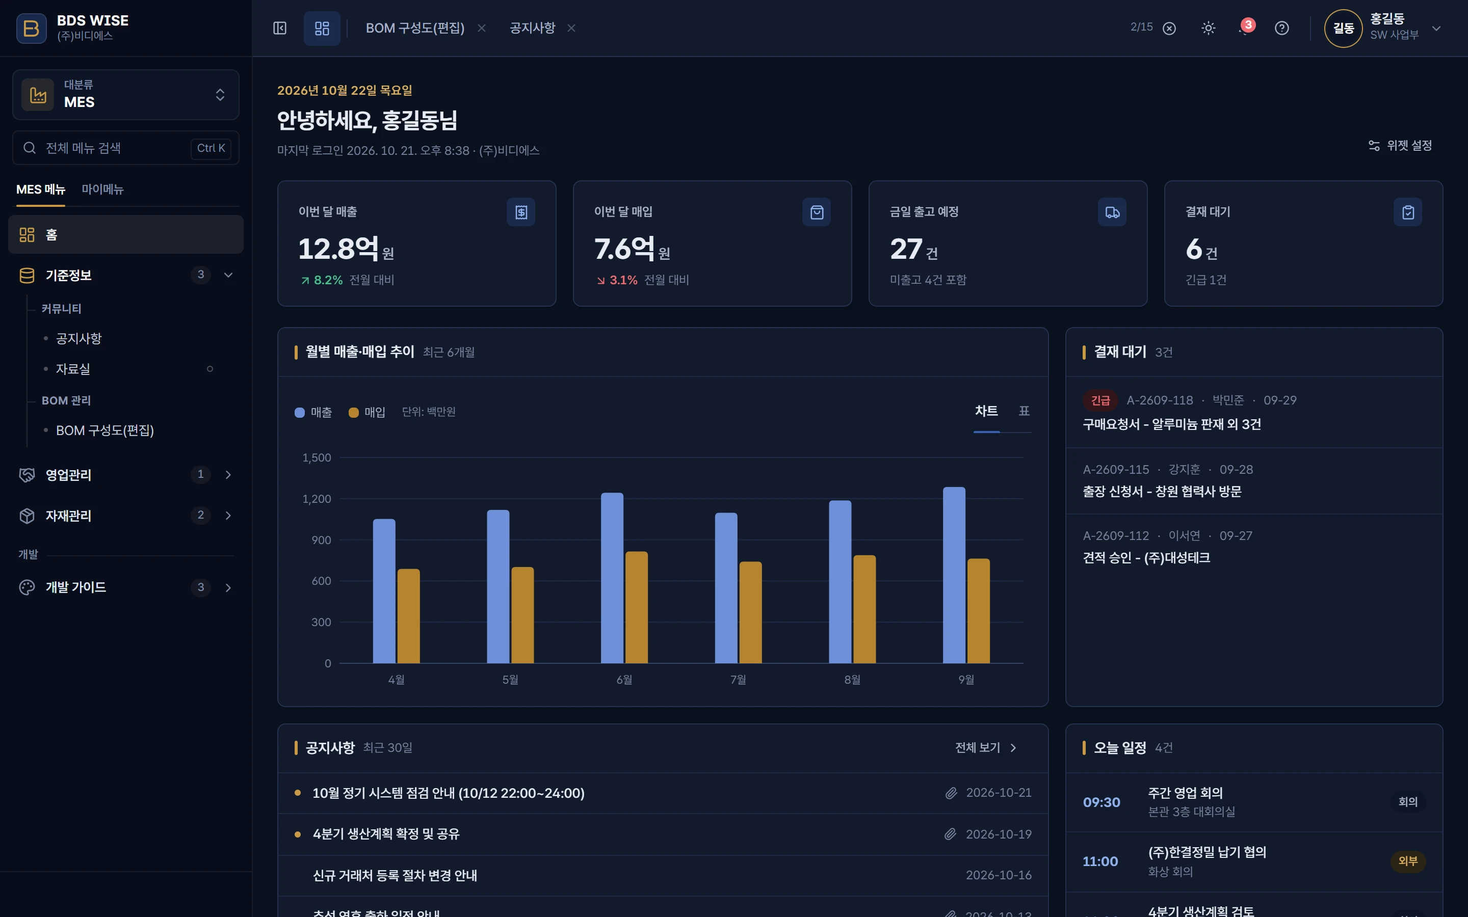1468x917 pixels.
Task: Toggle light/dark theme sun icon
Action: point(1208,28)
